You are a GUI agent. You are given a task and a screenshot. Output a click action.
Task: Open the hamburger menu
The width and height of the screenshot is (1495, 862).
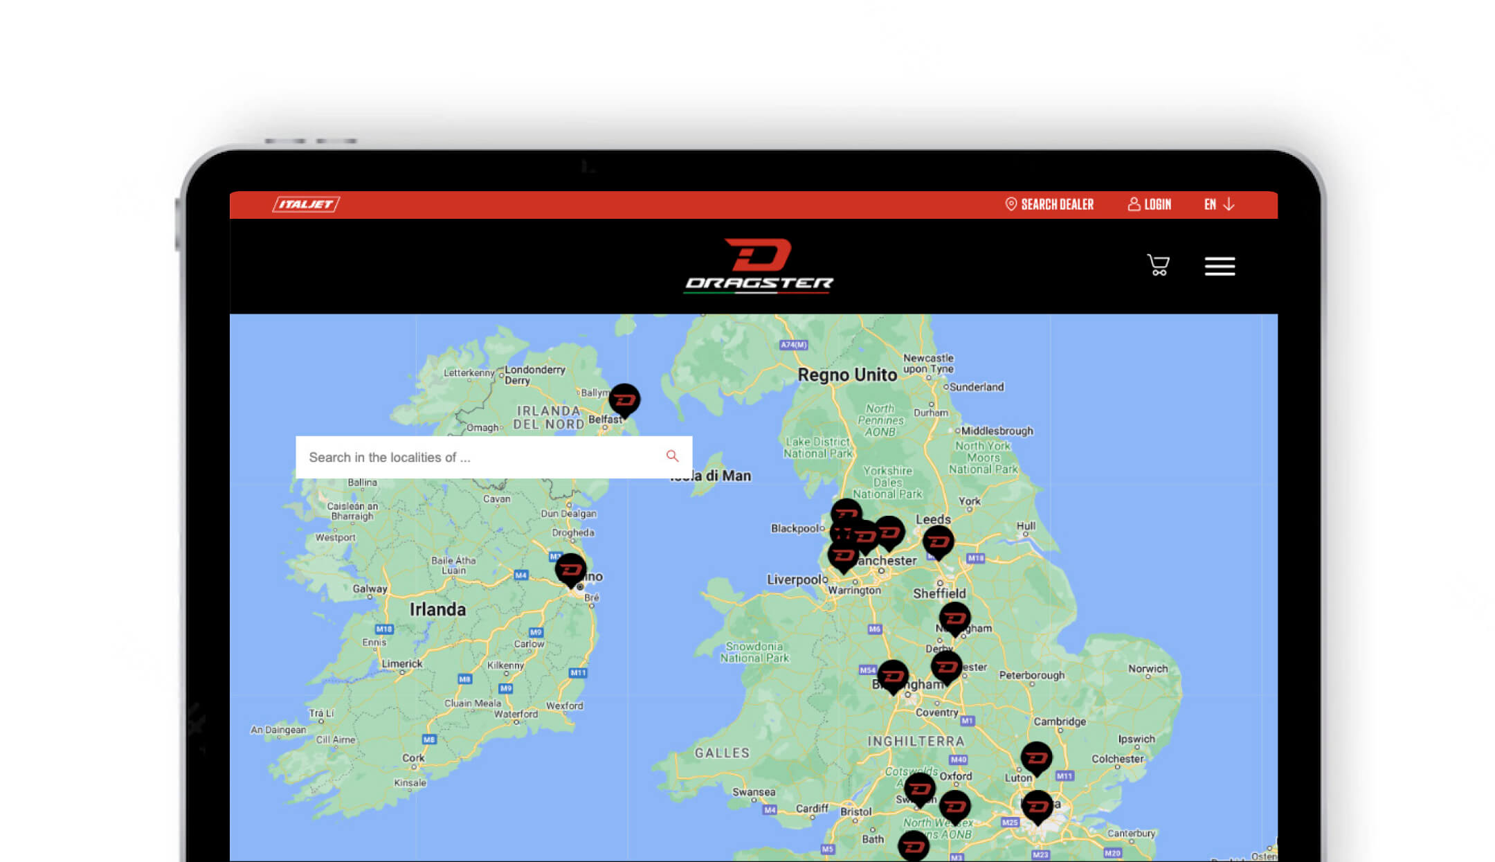coord(1220,266)
